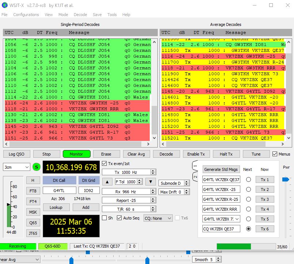Click the green S sync indicator
The image size is (294, 264).
pos(37,167)
